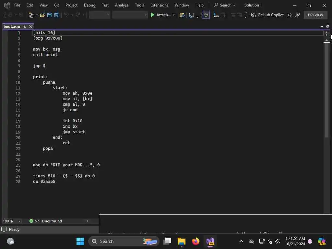Viewport: 332px width, 249px height.
Task: Click the New Item toolbar icon
Action: (31, 15)
